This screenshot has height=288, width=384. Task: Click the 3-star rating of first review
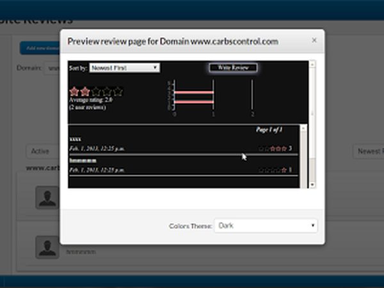275,148
